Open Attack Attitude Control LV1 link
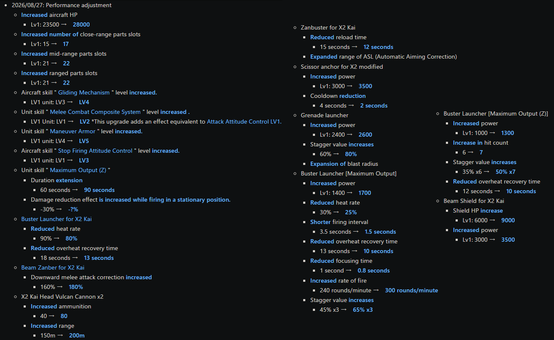Screen dimensions: 554x340 pos(244,121)
